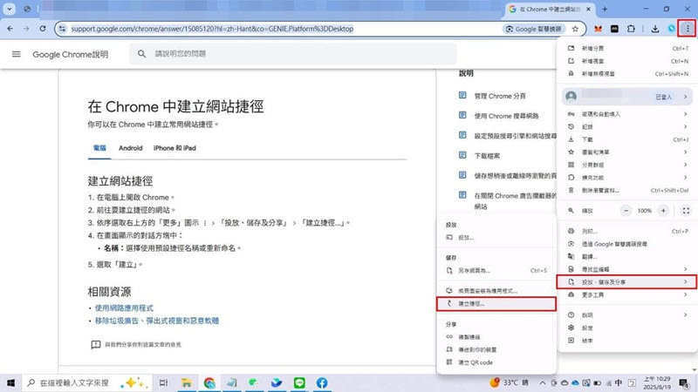This screenshot has width=698, height=392.
Task: Choose 複製連結 in share section
Action: (496, 337)
